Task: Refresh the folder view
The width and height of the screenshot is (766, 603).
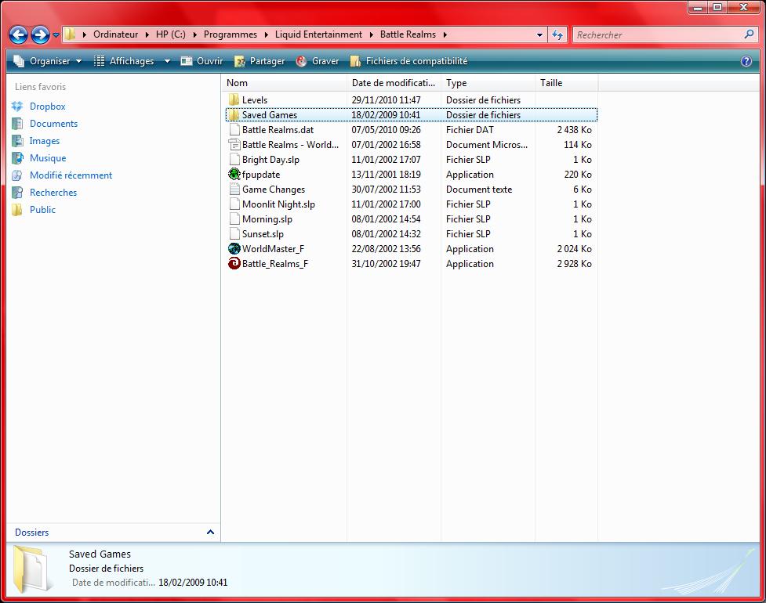Action: click(557, 34)
